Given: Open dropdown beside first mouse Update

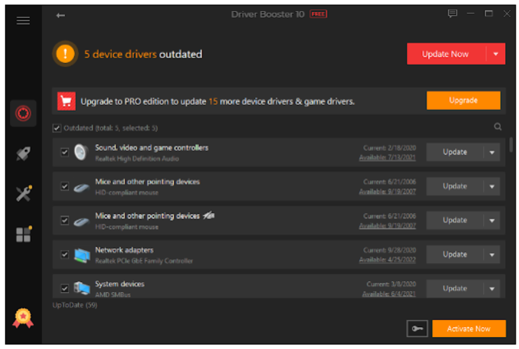Looking at the screenshot, I should [492, 186].
